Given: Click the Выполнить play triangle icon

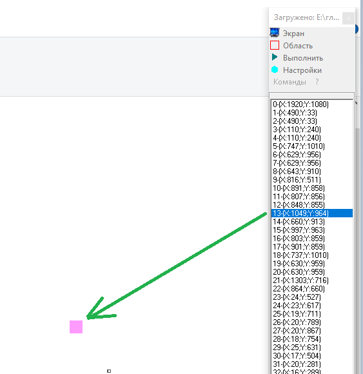Looking at the screenshot, I should [x=275, y=57].
